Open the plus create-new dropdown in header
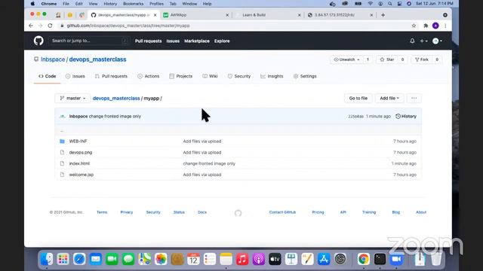This screenshot has height=271, width=483. tap(423, 41)
